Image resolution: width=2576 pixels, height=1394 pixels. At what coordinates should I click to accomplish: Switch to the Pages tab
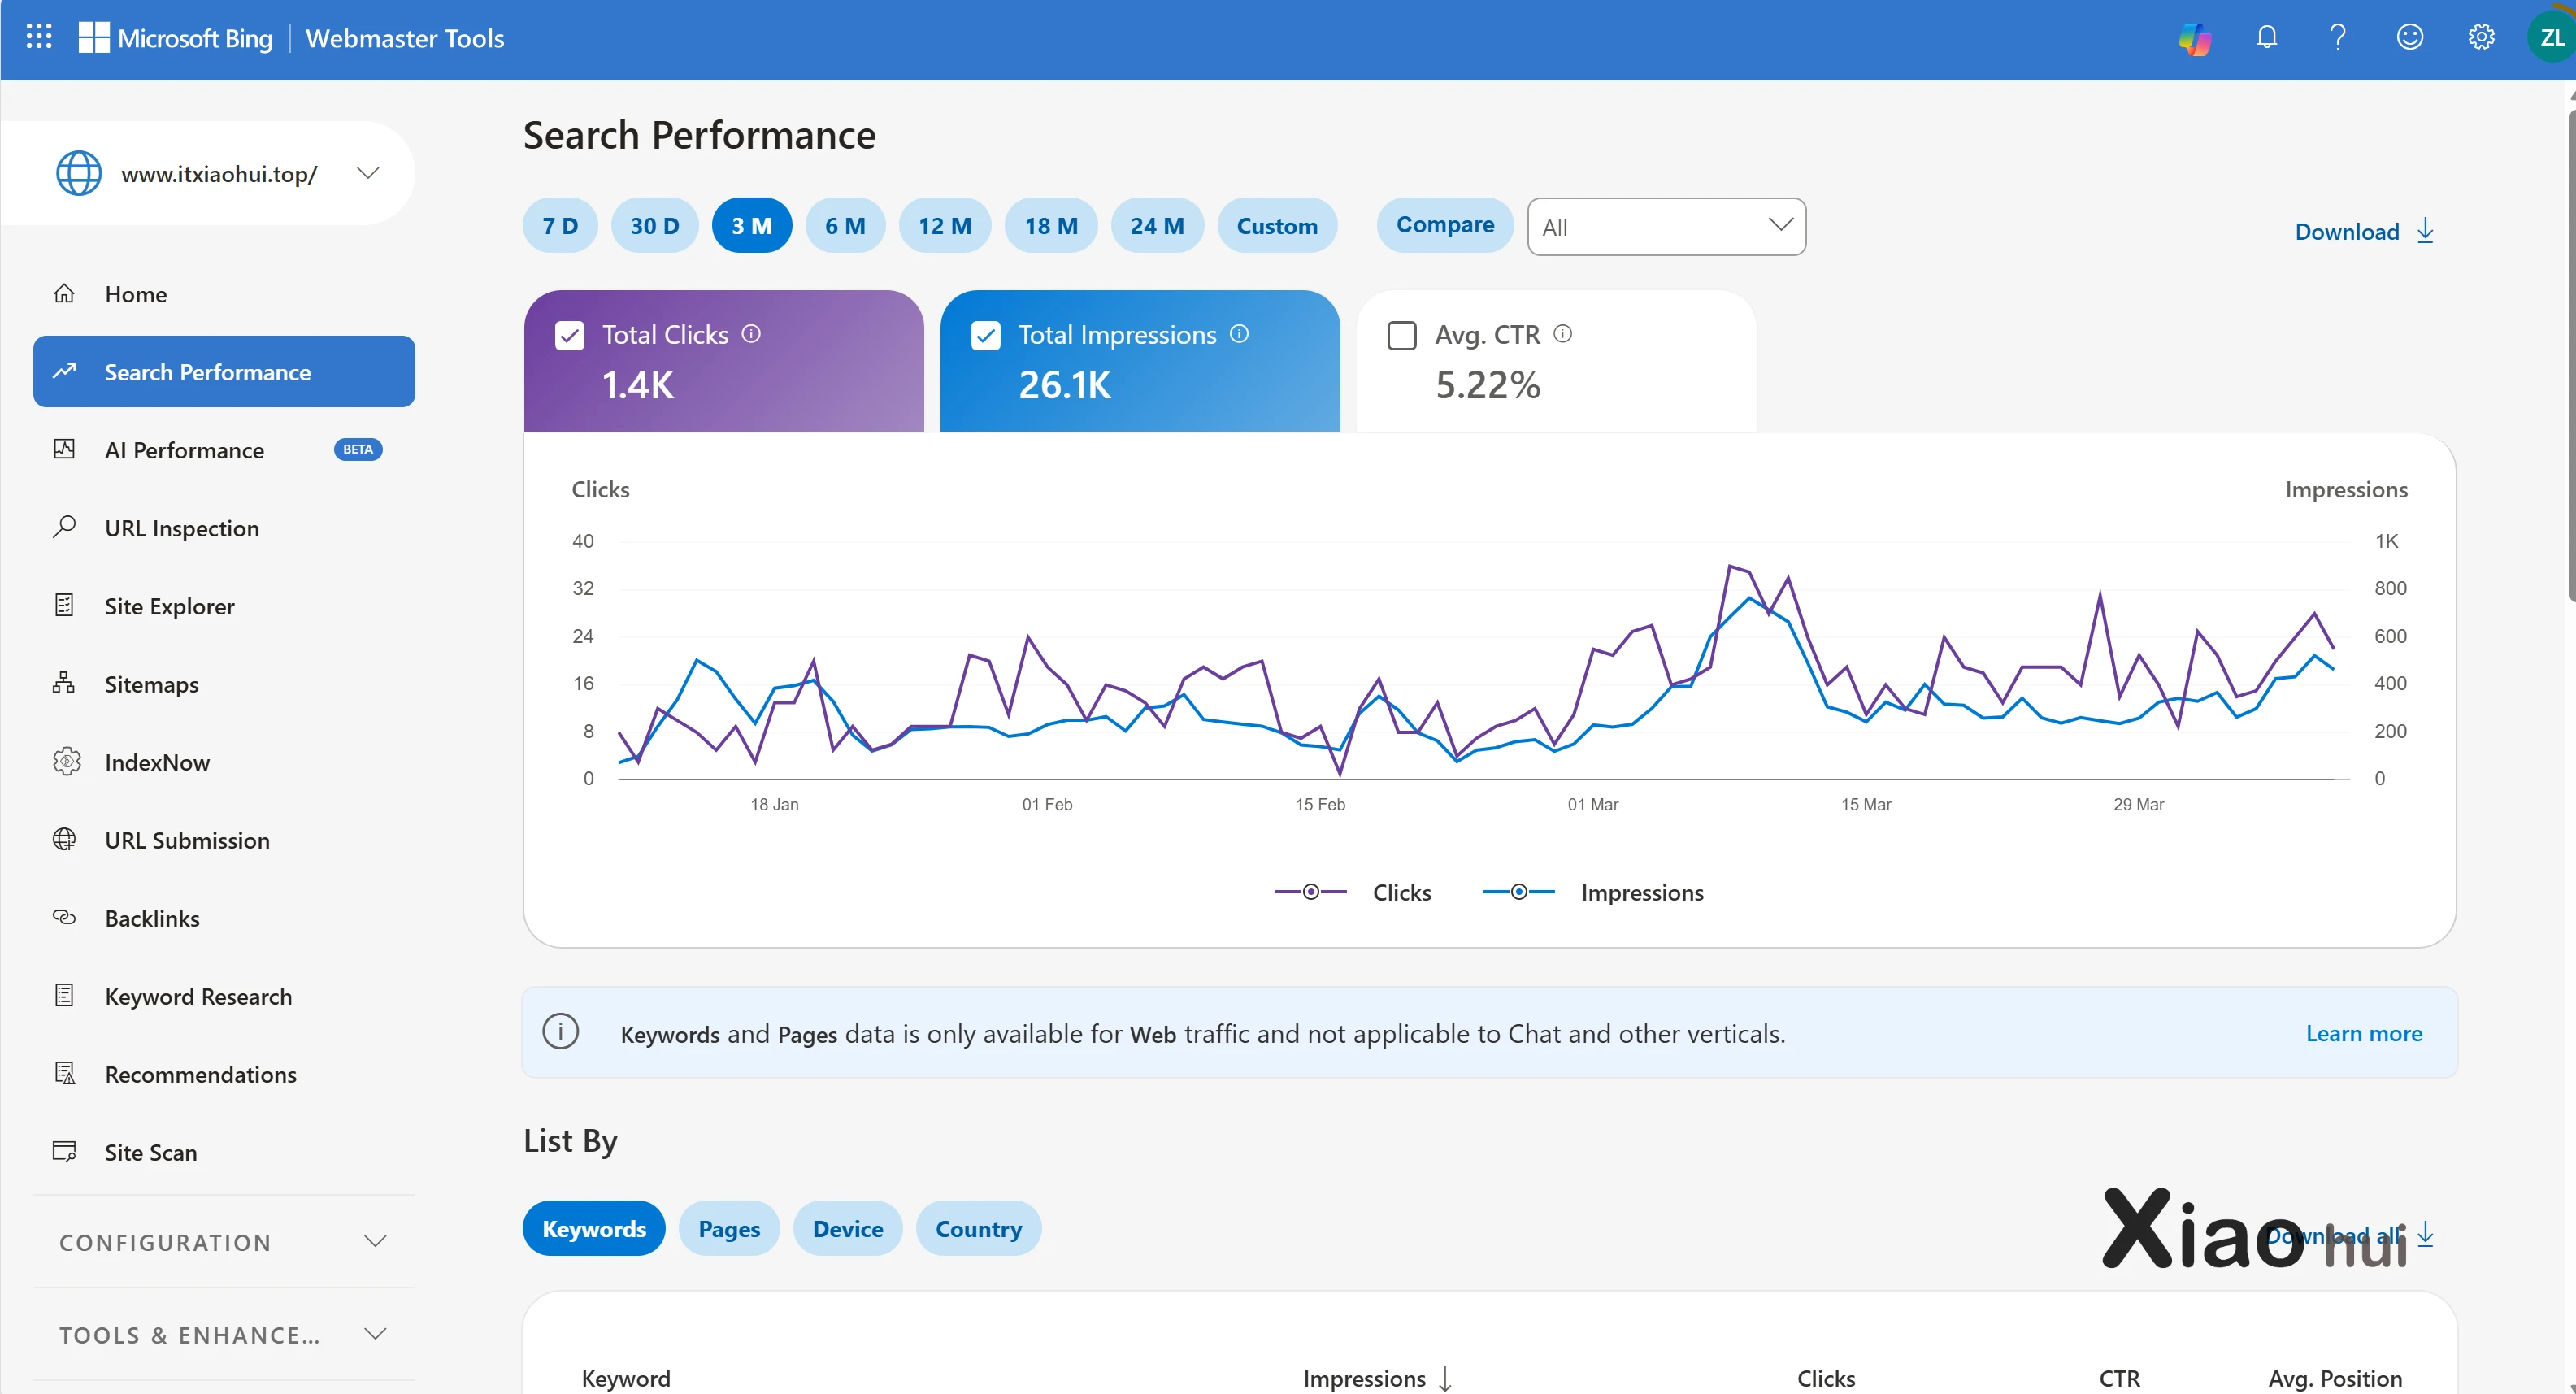point(728,1229)
